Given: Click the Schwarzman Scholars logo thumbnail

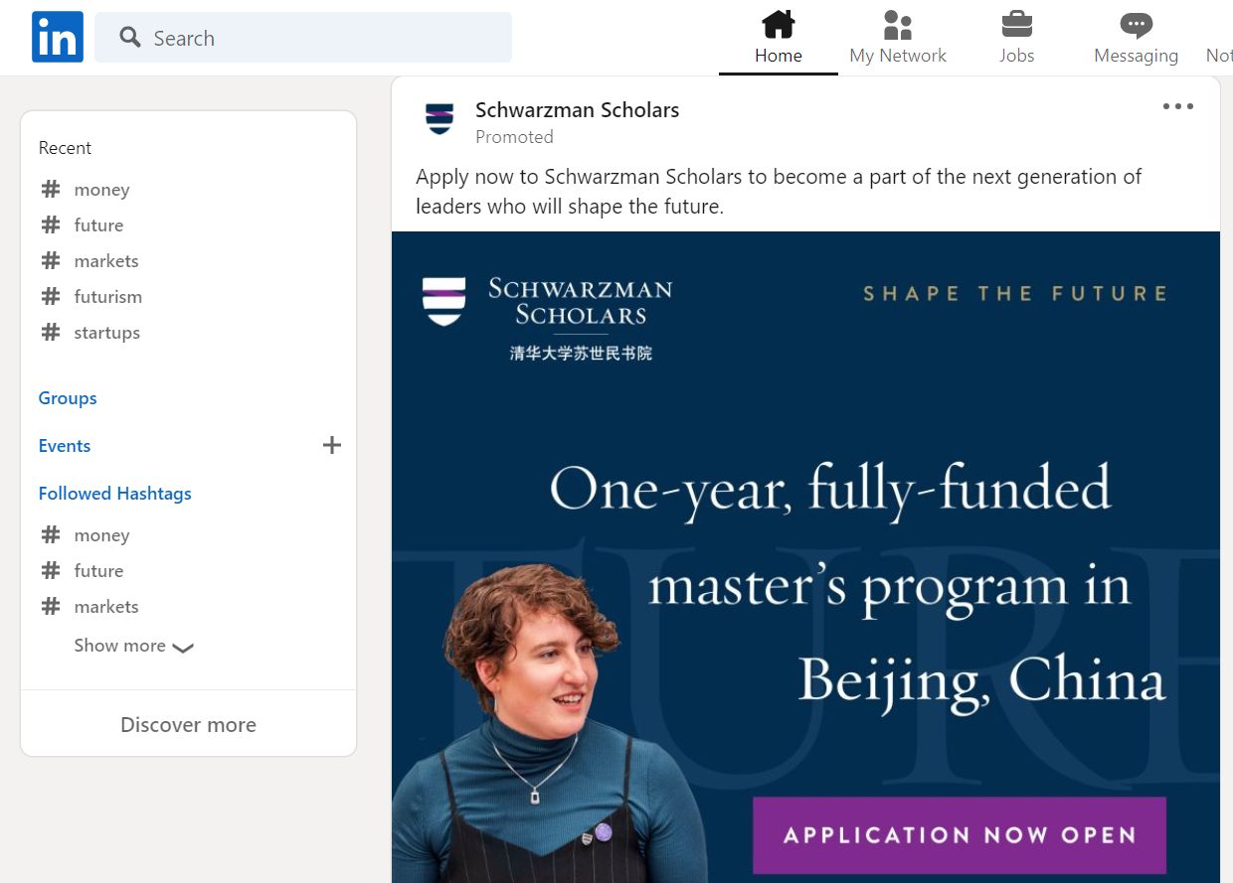Looking at the screenshot, I should point(440,119).
